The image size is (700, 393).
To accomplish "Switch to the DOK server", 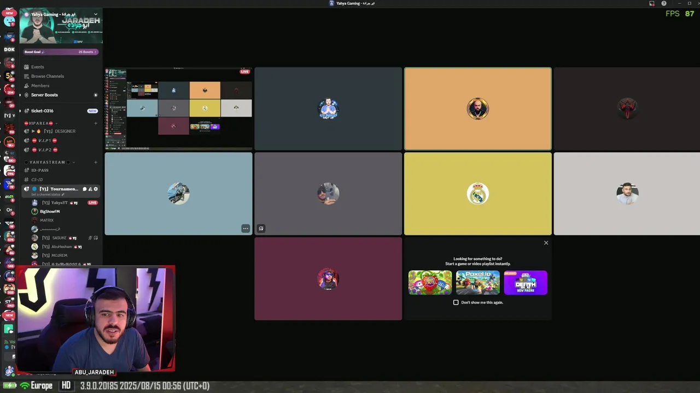I will tap(9, 49).
